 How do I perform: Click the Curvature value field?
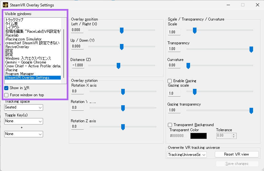tap(174, 65)
